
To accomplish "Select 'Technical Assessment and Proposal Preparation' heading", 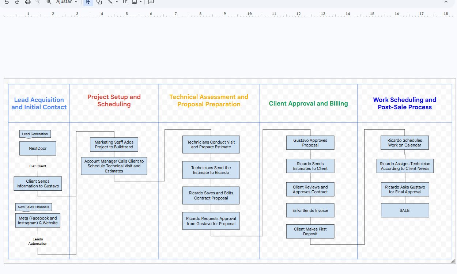I will click(209, 100).
